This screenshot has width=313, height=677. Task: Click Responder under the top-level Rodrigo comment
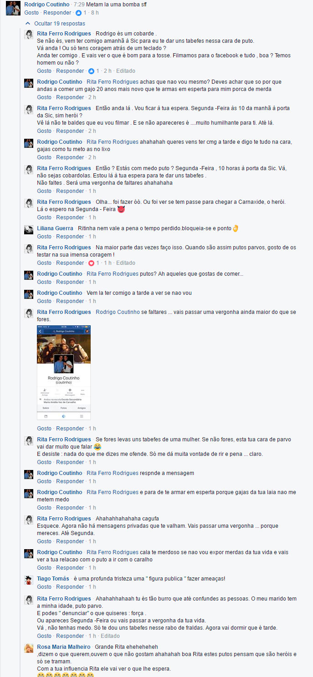[57, 13]
